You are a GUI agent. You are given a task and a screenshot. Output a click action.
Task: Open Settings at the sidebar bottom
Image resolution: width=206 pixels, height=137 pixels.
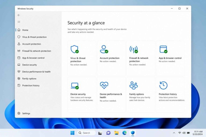pyautogui.click(x=26, y=113)
